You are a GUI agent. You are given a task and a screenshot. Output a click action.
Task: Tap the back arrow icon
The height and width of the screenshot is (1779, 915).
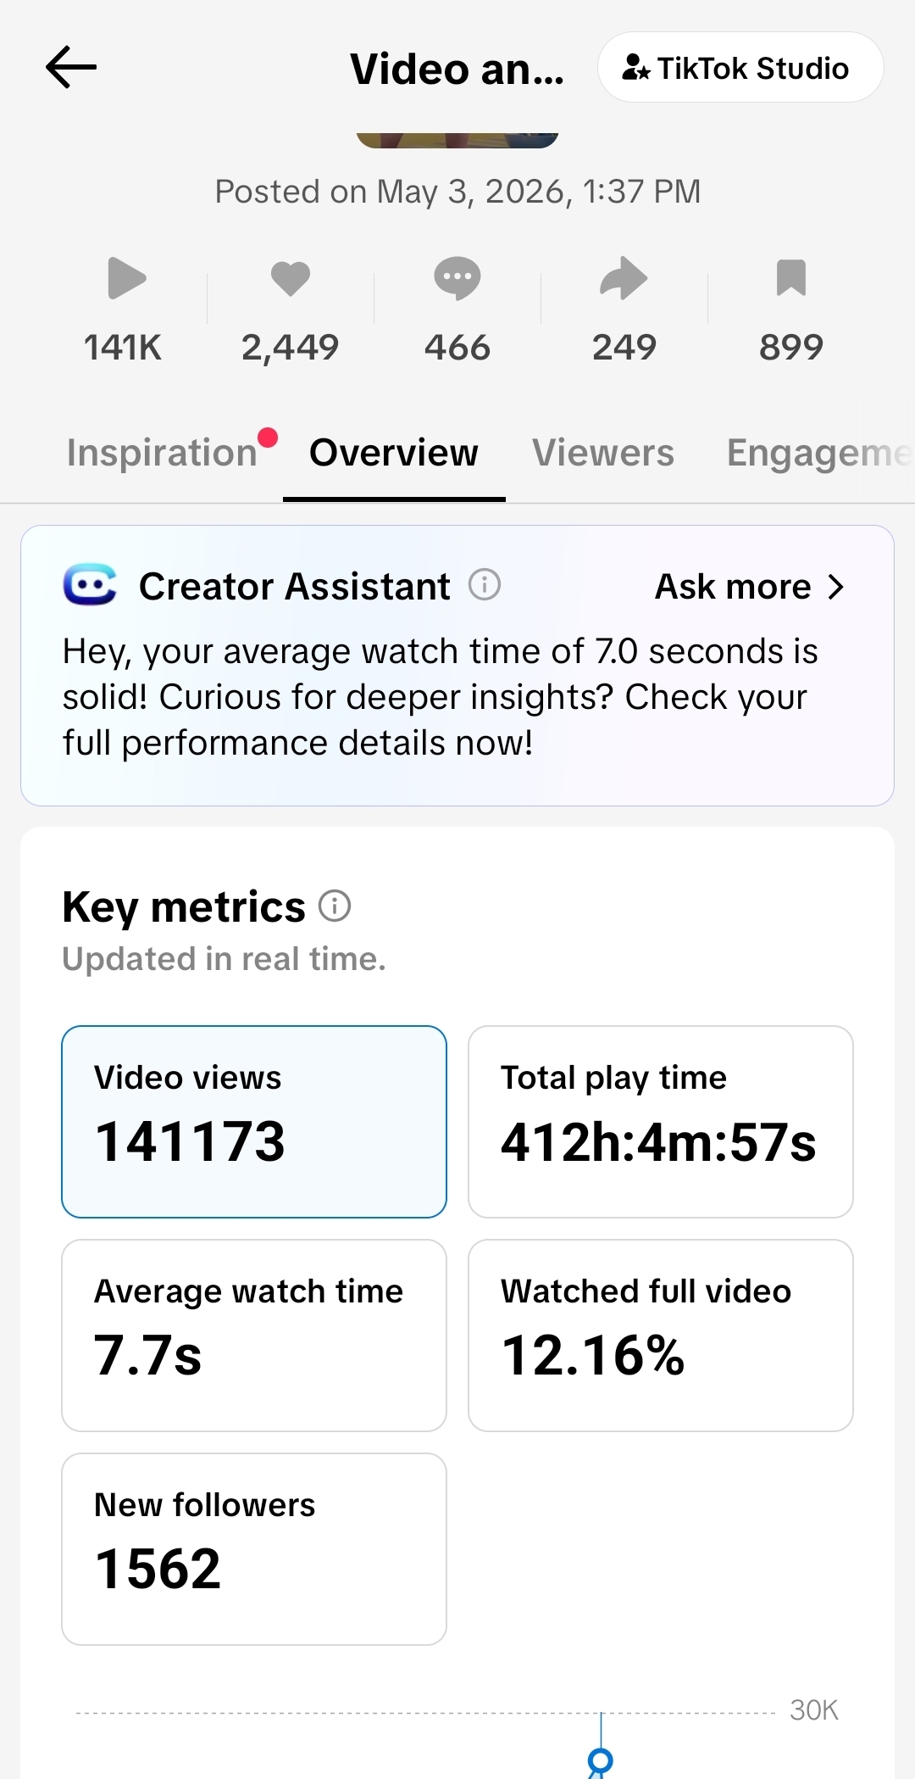pyautogui.click(x=71, y=68)
